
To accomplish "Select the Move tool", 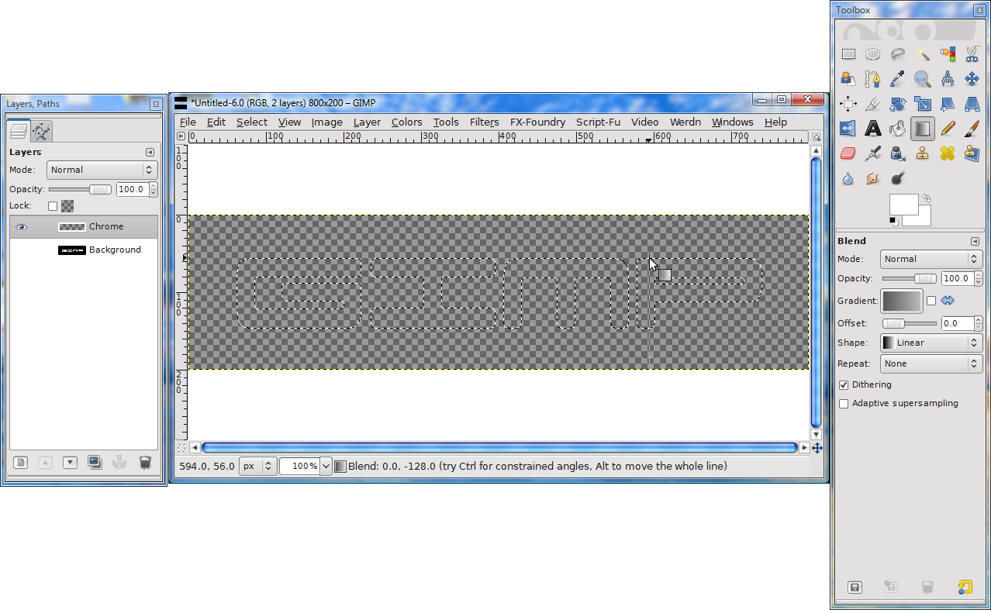I will (x=972, y=79).
